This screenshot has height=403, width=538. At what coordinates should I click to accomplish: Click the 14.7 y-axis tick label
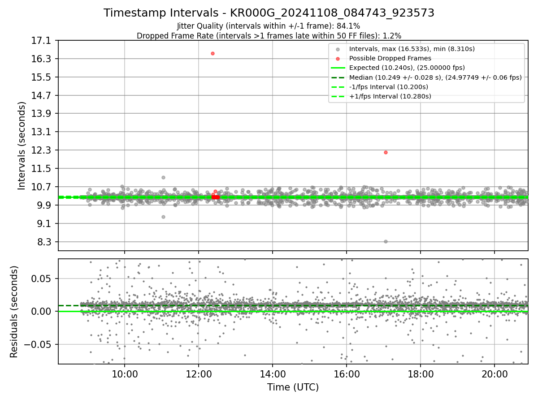42,95
